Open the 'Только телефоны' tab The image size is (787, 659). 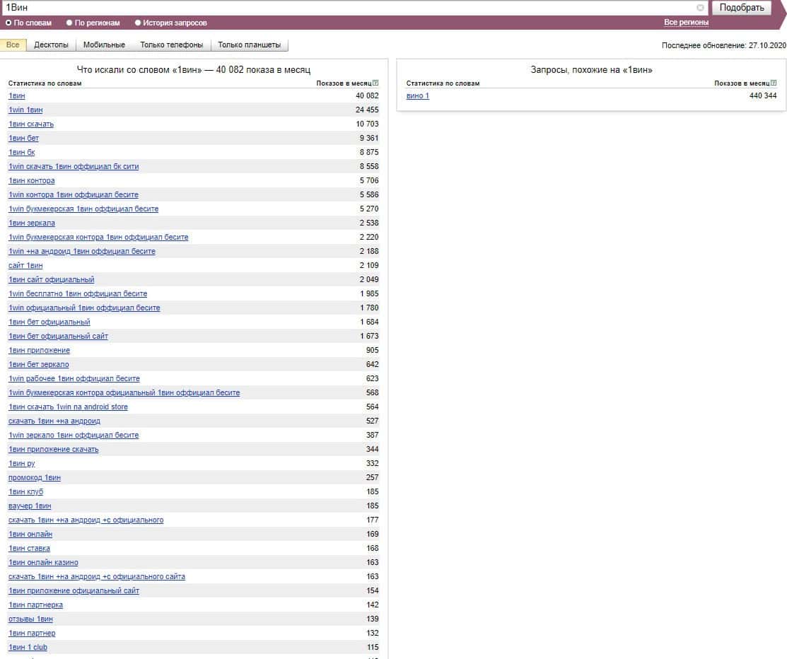171,45
